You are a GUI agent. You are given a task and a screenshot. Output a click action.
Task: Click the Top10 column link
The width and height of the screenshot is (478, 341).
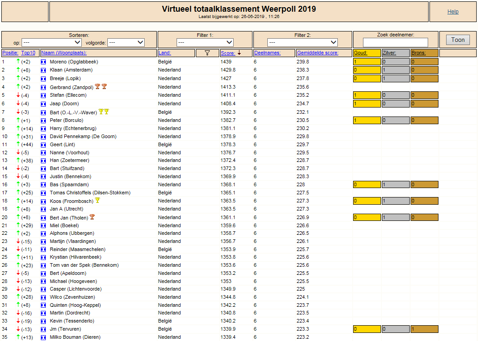coord(28,53)
